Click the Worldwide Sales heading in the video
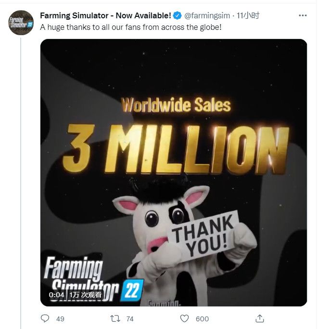Viewport: 318px width, 329px height. click(x=176, y=105)
